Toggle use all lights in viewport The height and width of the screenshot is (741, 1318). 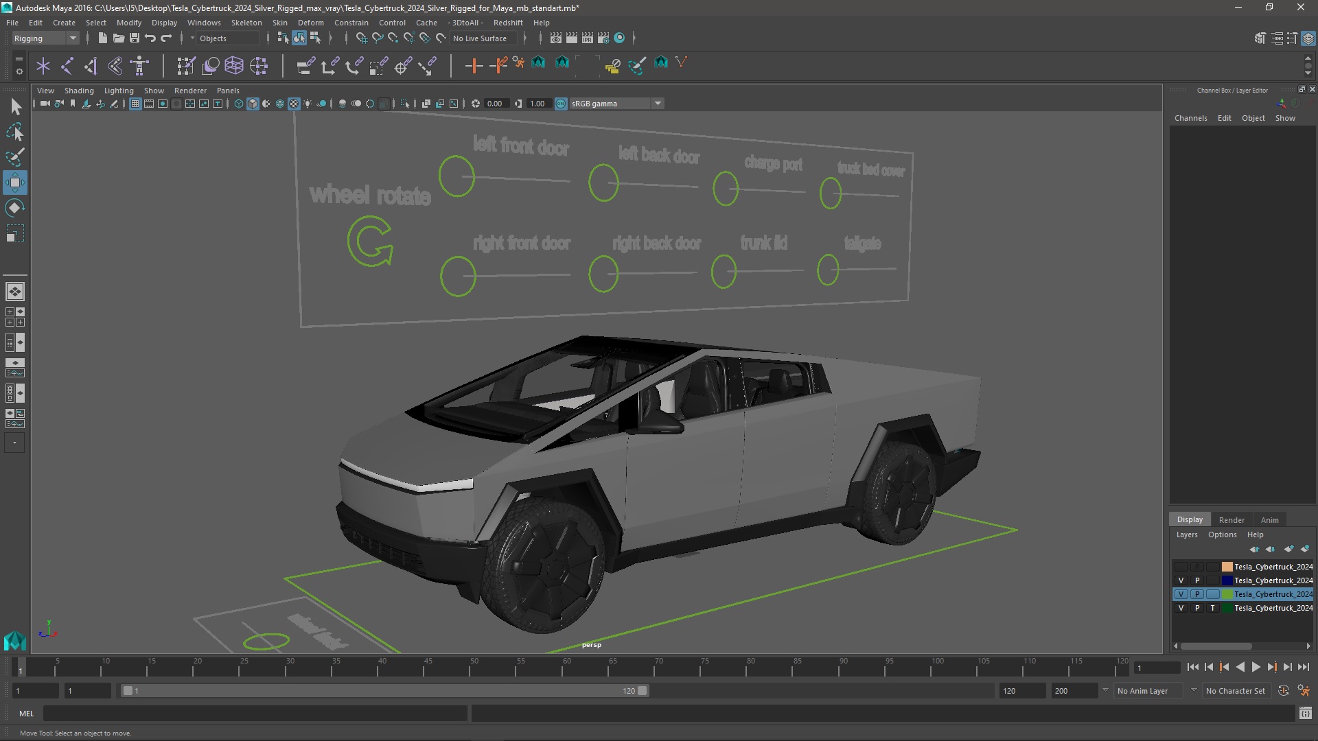[x=308, y=104]
